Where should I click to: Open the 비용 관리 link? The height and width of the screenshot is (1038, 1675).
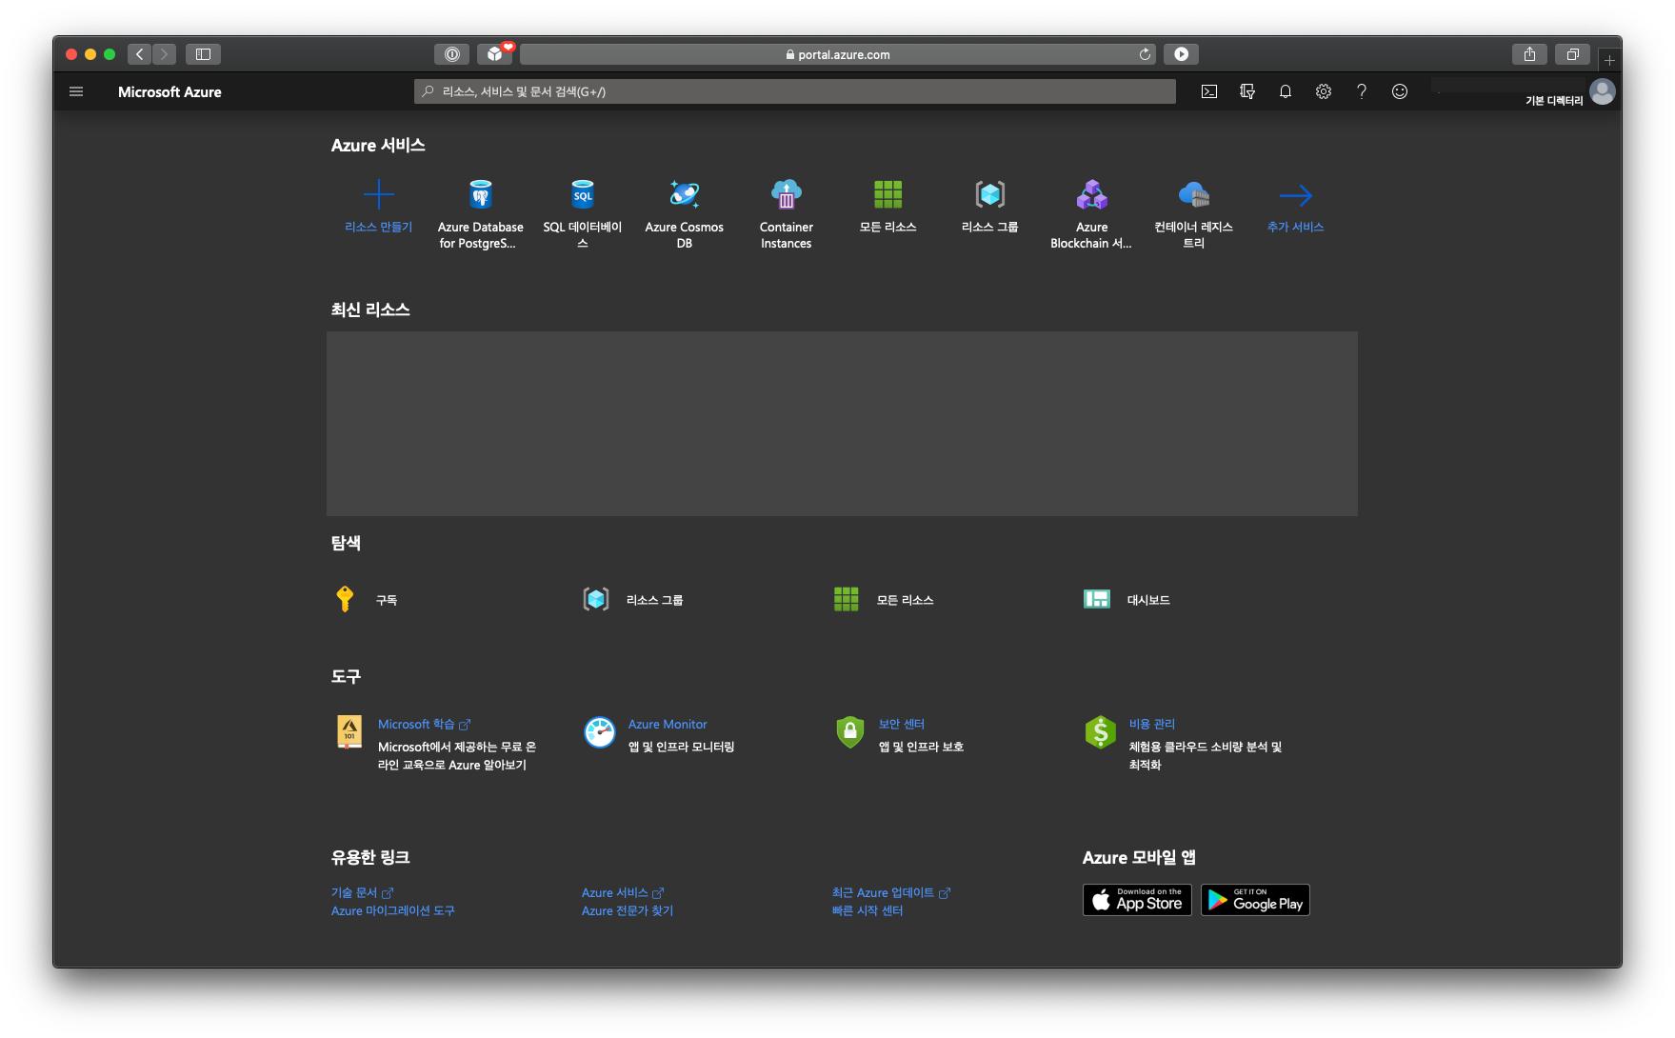pos(1152,725)
